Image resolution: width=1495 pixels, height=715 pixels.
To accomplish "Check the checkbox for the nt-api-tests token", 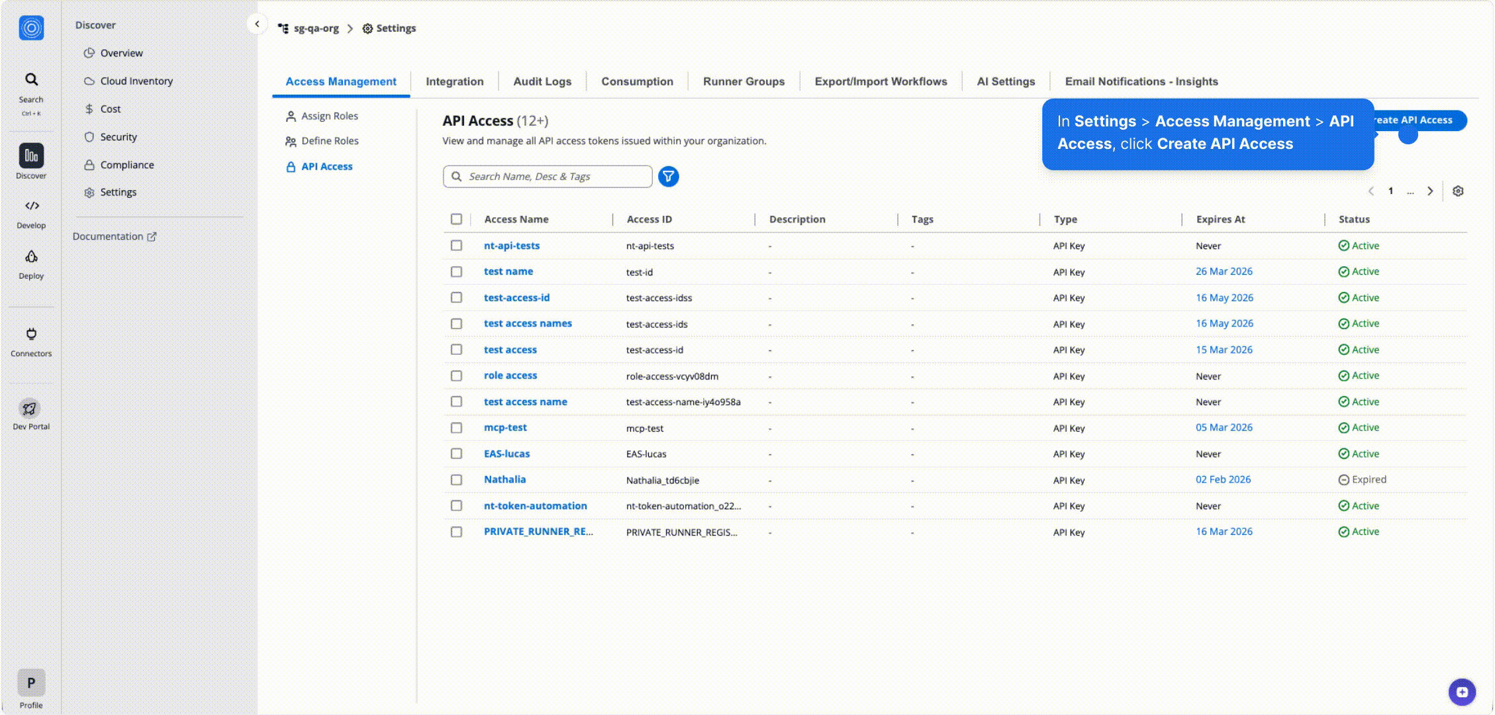I will 456,245.
